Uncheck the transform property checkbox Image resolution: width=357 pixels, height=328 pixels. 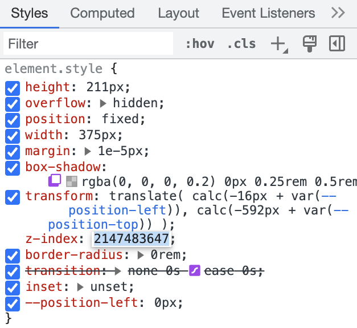click(13, 197)
